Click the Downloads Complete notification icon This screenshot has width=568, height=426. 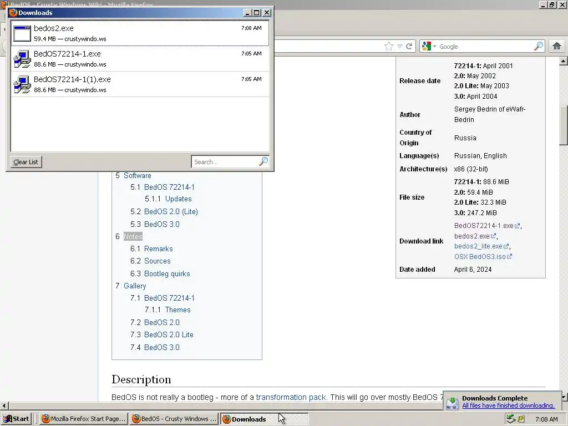453,402
